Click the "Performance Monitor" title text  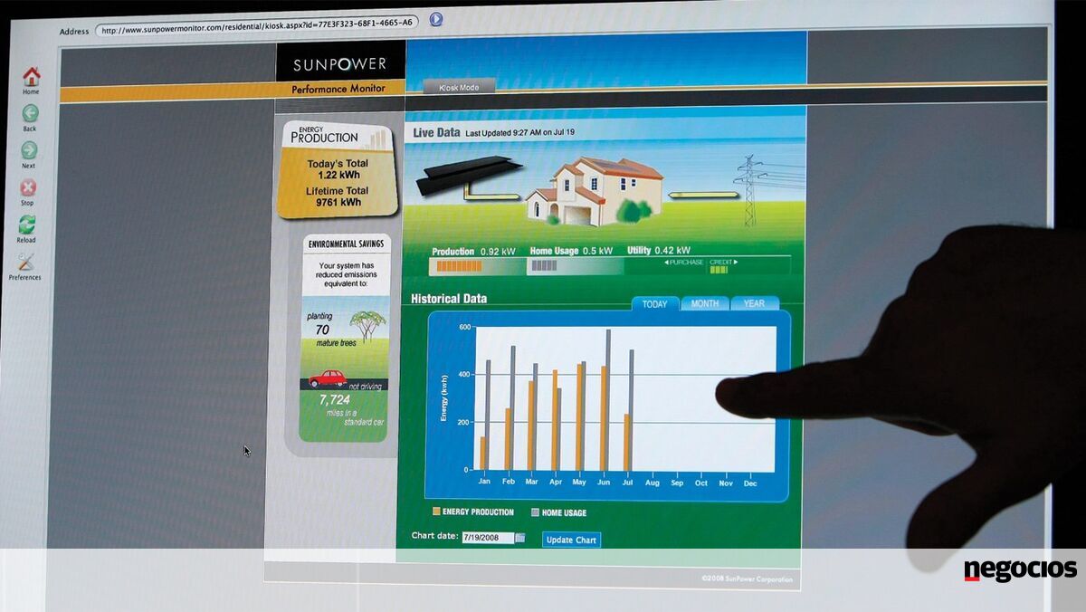point(338,89)
